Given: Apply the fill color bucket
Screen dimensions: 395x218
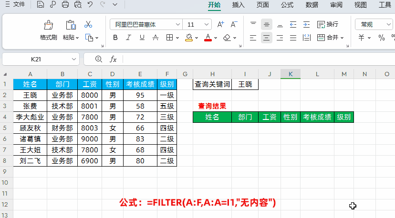Looking at the screenshot, I should [189, 38].
